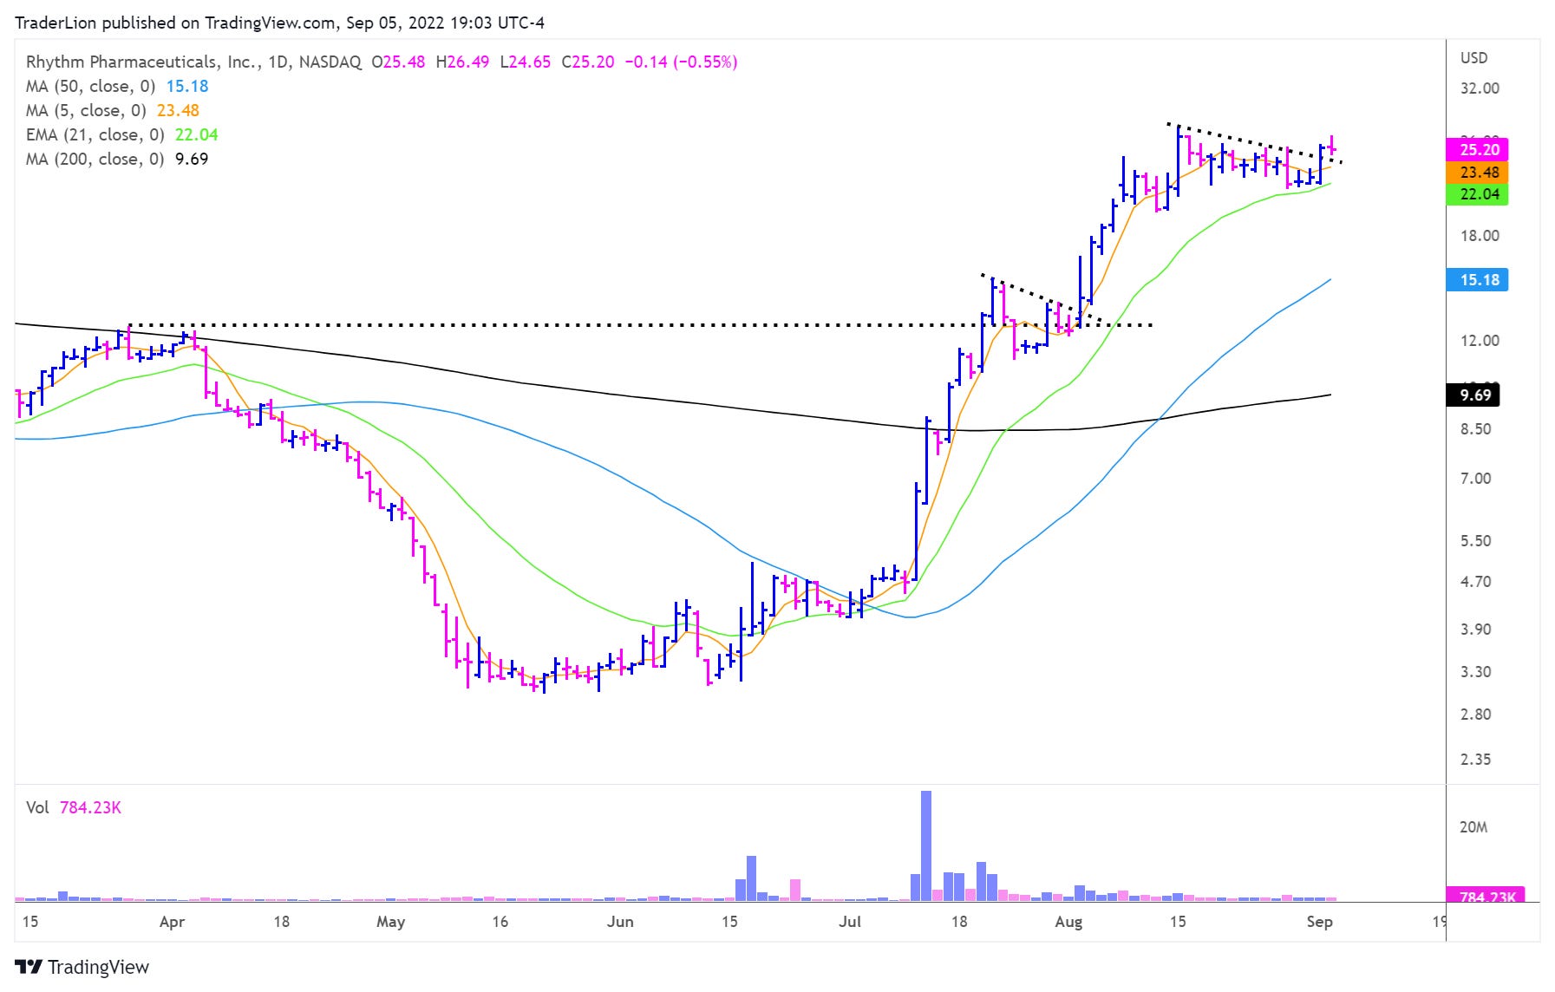Image resolution: width=1555 pixels, height=992 pixels.
Task: Click the pink 784.23K volume axis tag
Action: pyautogui.click(x=1486, y=896)
